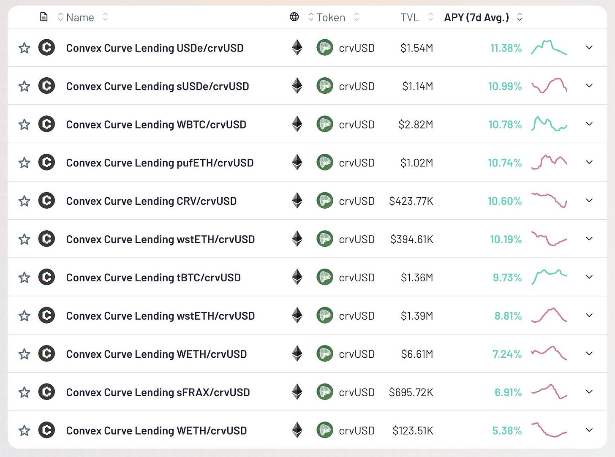The image size is (615, 457).
Task: Expand the wstETH/crvUSD row with 8.81% APY
Action: coord(589,315)
